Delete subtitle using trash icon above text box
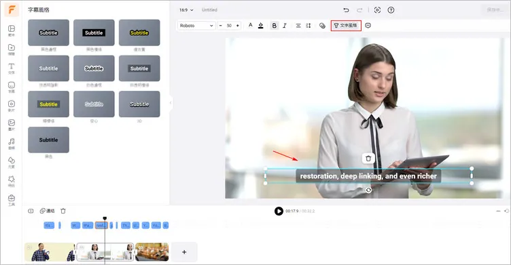The height and width of the screenshot is (265, 511). [x=368, y=159]
